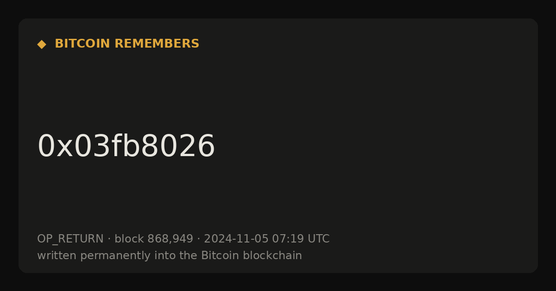Click the orange diamond icon
This screenshot has height=291, width=556.
click(42, 44)
